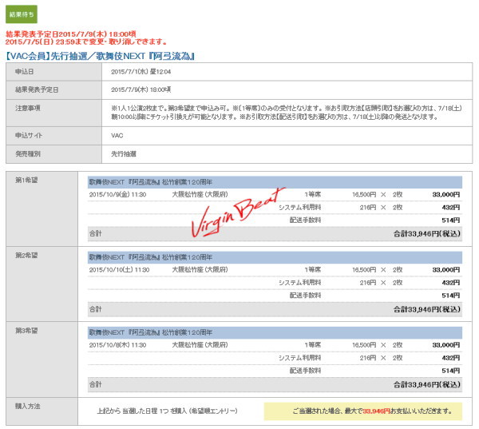Click yellow notice ご当選された場合、最大で33,946円お支払い
This screenshot has height=429, width=479.
point(363,411)
